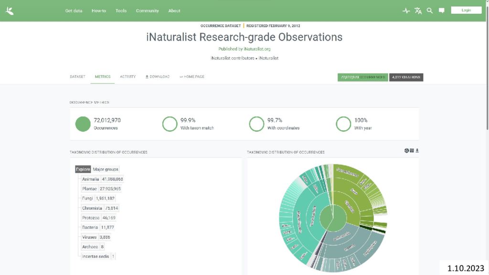This screenshot has width=489, height=275.
Task: Click the GBIF leaf logo
Action: 10,11
